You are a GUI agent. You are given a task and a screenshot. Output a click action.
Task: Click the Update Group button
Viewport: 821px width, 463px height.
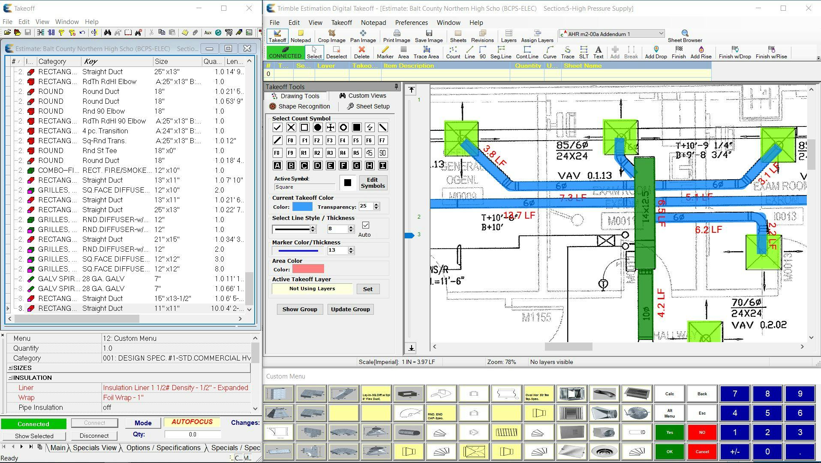pyautogui.click(x=350, y=309)
